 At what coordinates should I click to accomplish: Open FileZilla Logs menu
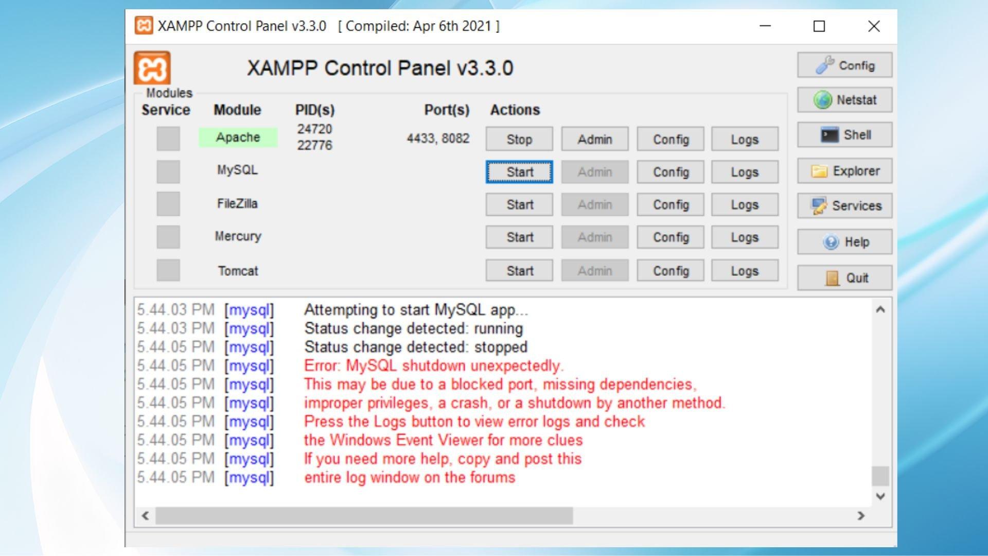(x=745, y=204)
